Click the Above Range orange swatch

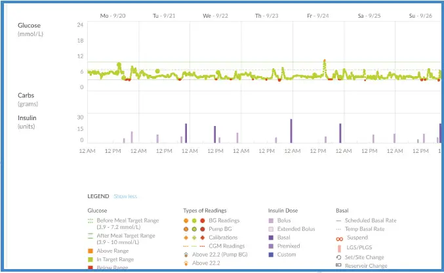point(91,250)
